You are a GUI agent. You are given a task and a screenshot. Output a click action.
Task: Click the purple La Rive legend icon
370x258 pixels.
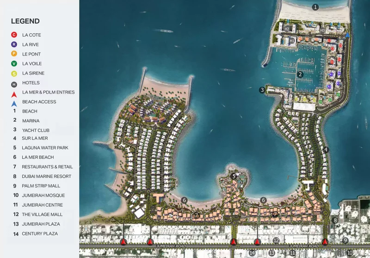pyautogui.click(x=14, y=44)
